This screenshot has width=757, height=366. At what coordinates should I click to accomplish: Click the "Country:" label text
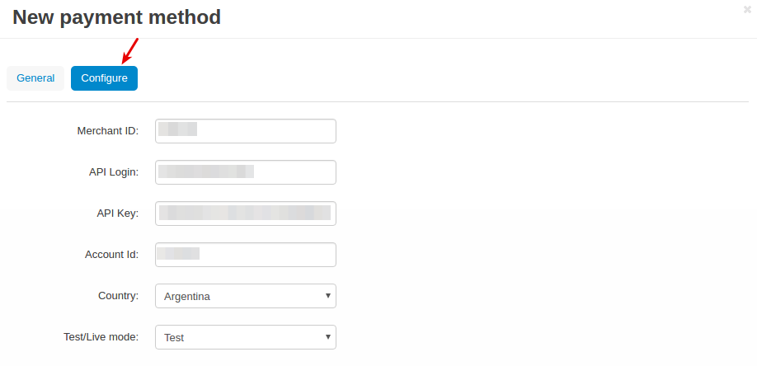(118, 295)
